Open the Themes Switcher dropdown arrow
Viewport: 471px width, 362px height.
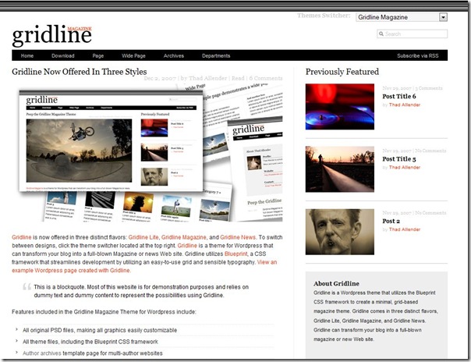click(x=443, y=17)
